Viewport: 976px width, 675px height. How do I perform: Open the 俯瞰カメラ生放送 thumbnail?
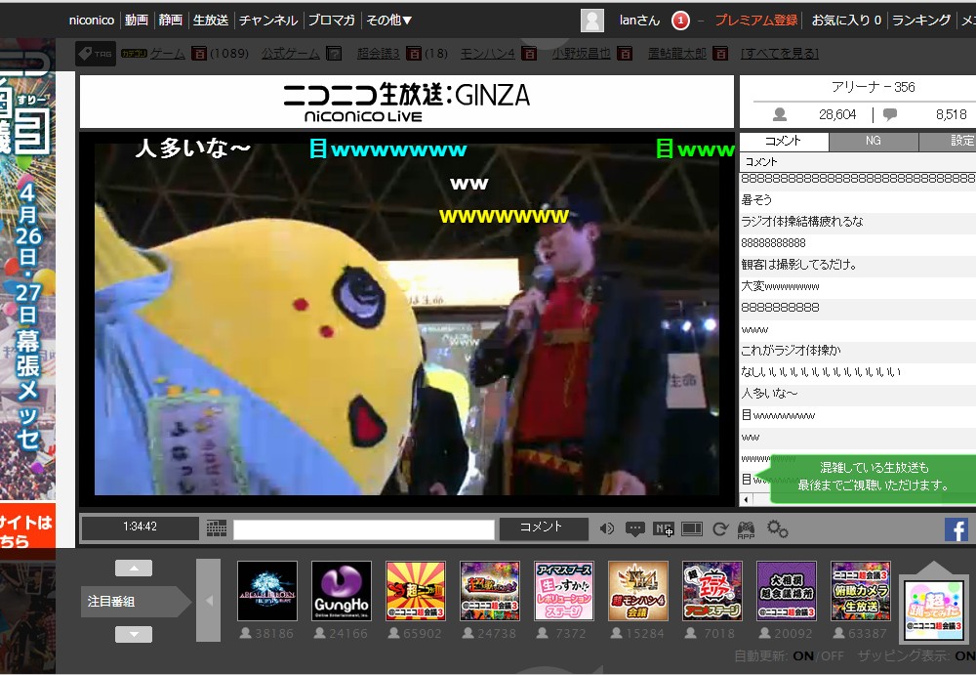tap(860, 591)
